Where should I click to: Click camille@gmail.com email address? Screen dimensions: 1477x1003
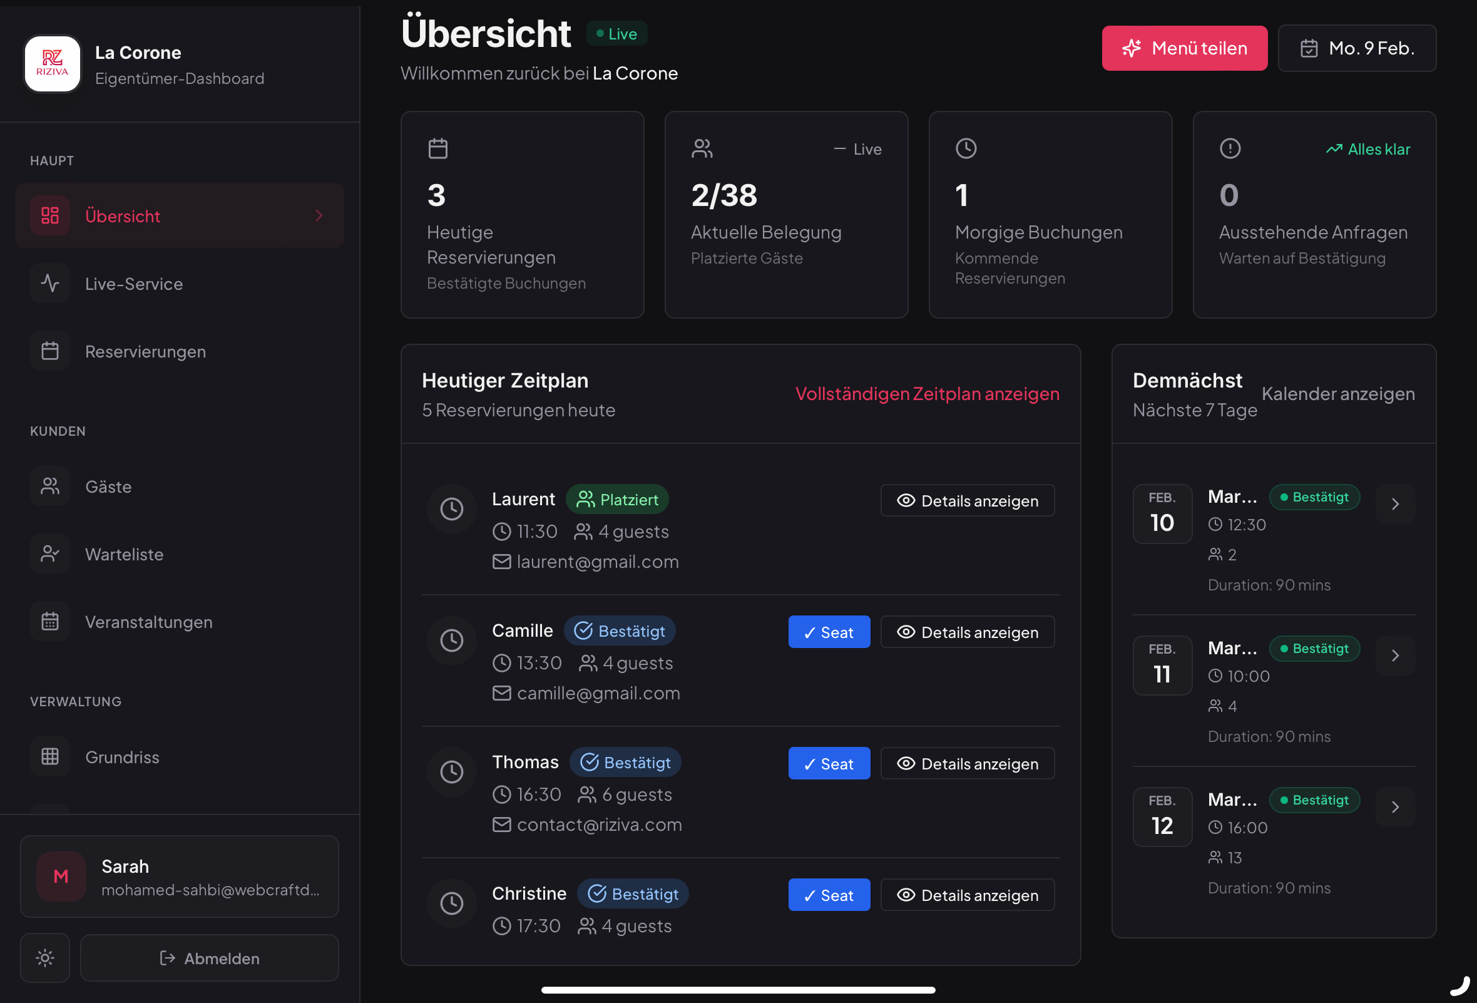tap(598, 693)
